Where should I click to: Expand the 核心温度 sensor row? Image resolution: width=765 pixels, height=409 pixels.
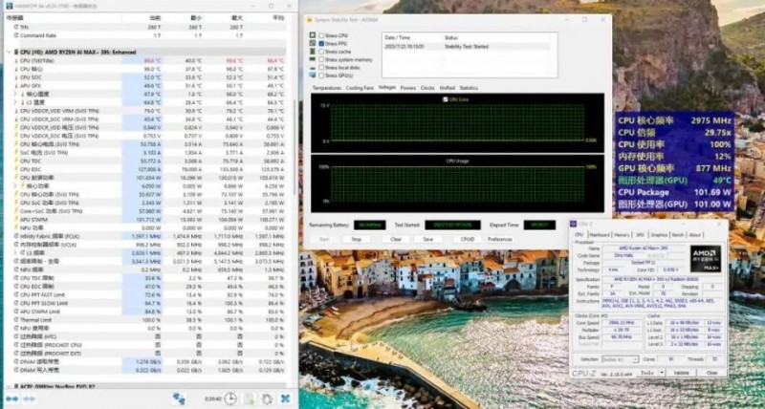click(15, 94)
